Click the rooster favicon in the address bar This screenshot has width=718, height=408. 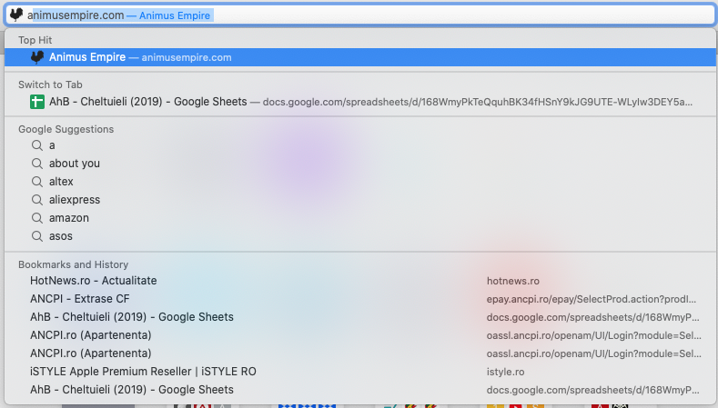tap(16, 15)
